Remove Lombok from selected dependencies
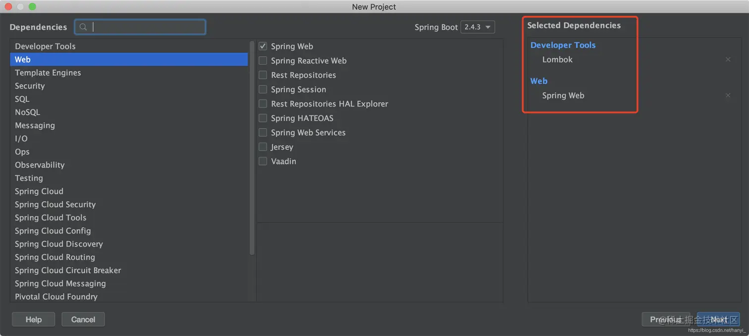The height and width of the screenshot is (336, 749). pyautogui.click(x=728, y=59)
